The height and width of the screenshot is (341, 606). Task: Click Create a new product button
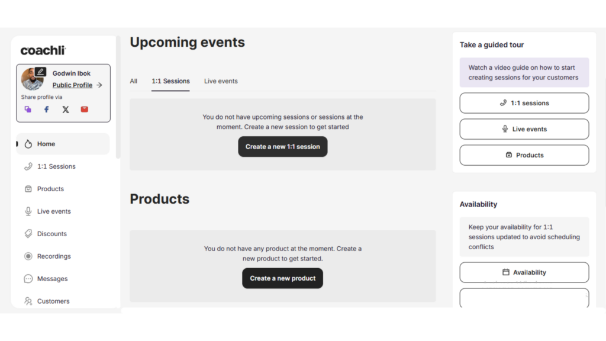(x=282, y=278)
